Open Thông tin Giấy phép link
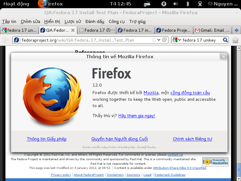 47,139
